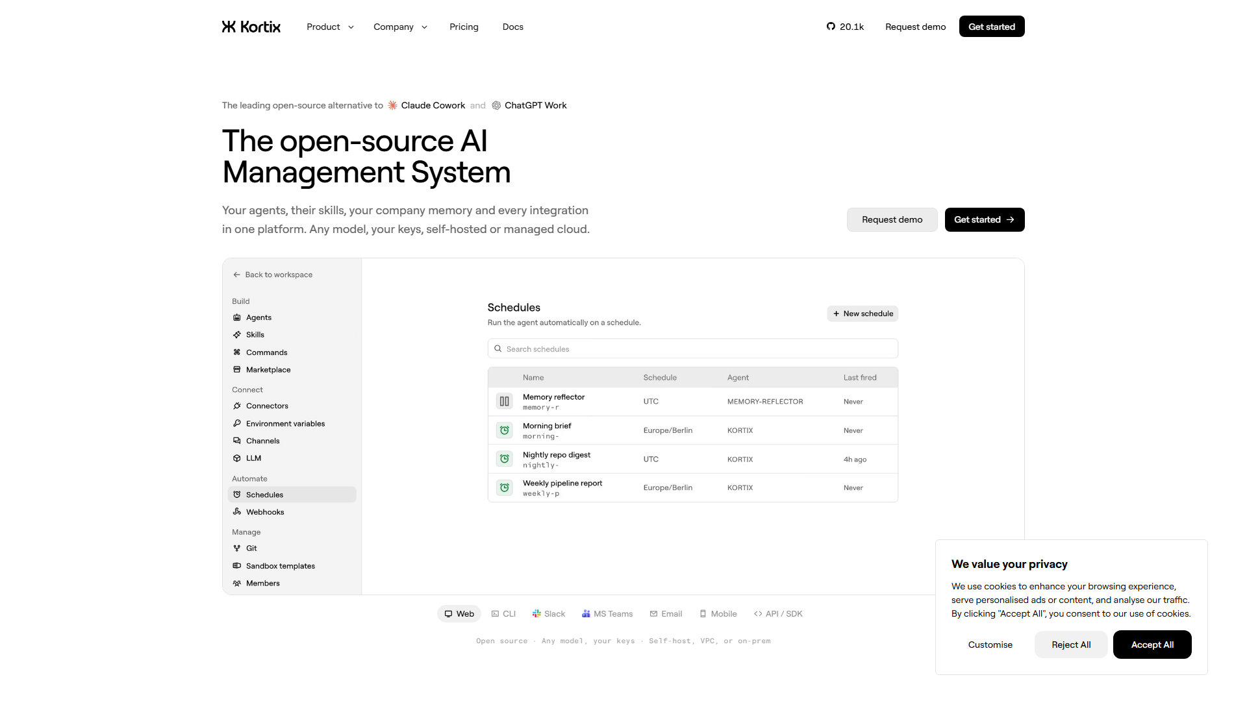Click the "4h ago" last fired cell

(x=855, y=460)
